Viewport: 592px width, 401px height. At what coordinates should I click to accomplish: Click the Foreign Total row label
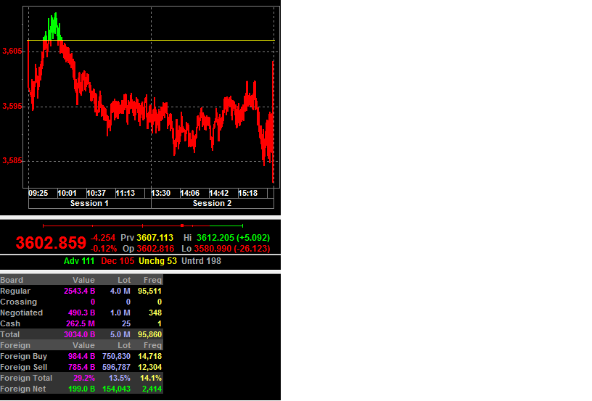[x=26, y=378]
